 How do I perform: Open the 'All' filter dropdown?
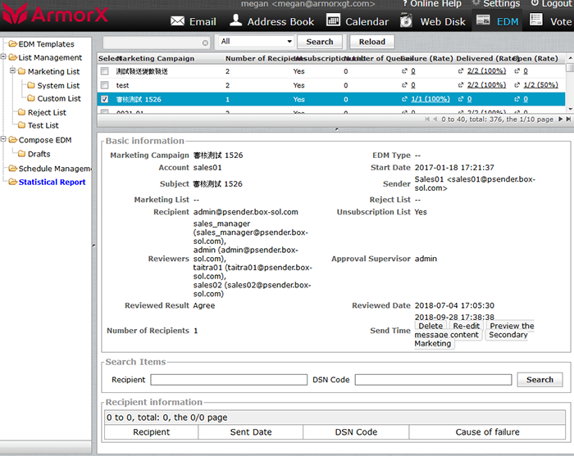tap(257, 42)
